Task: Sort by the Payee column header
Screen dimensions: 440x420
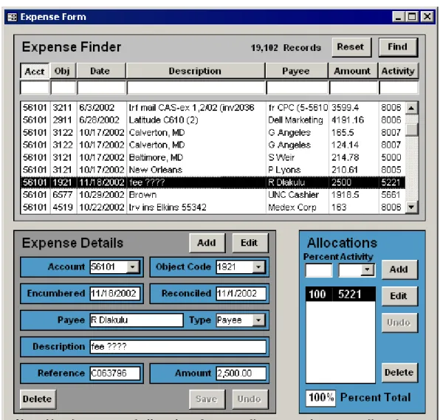Action: [296, 71]
